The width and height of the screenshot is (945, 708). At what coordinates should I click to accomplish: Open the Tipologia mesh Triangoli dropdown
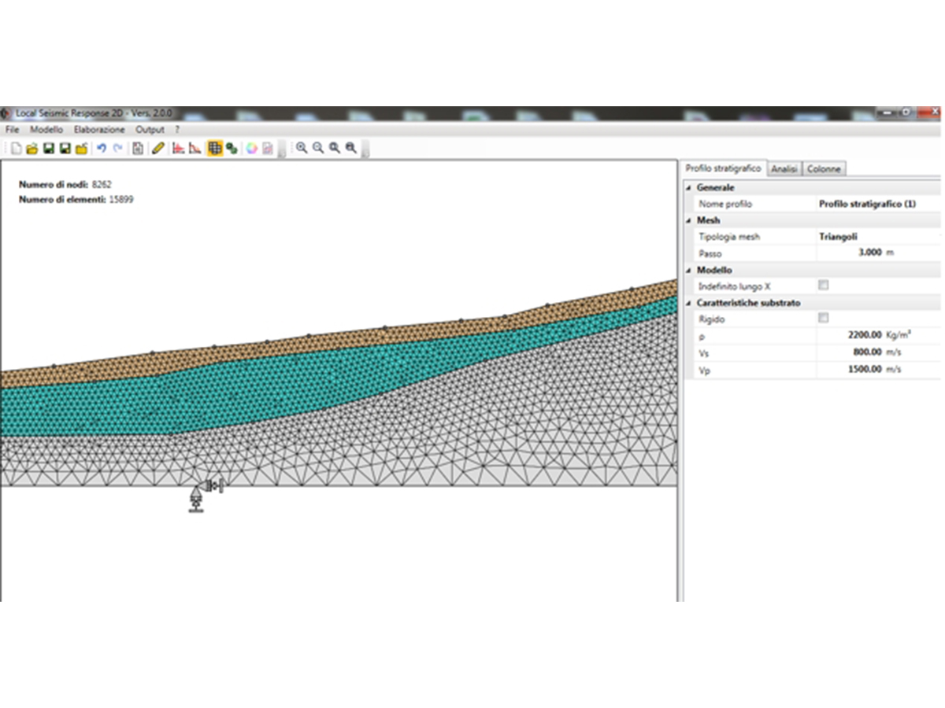point(877,237)
